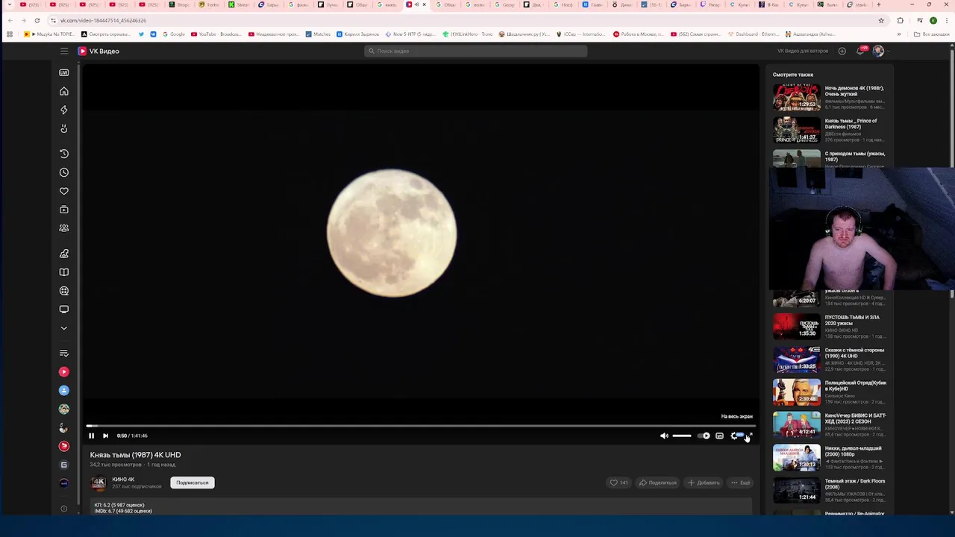Viewport: 955px width, 537px height.
Task: Focus the Поиск видео search field
Action: coord(476,51)
